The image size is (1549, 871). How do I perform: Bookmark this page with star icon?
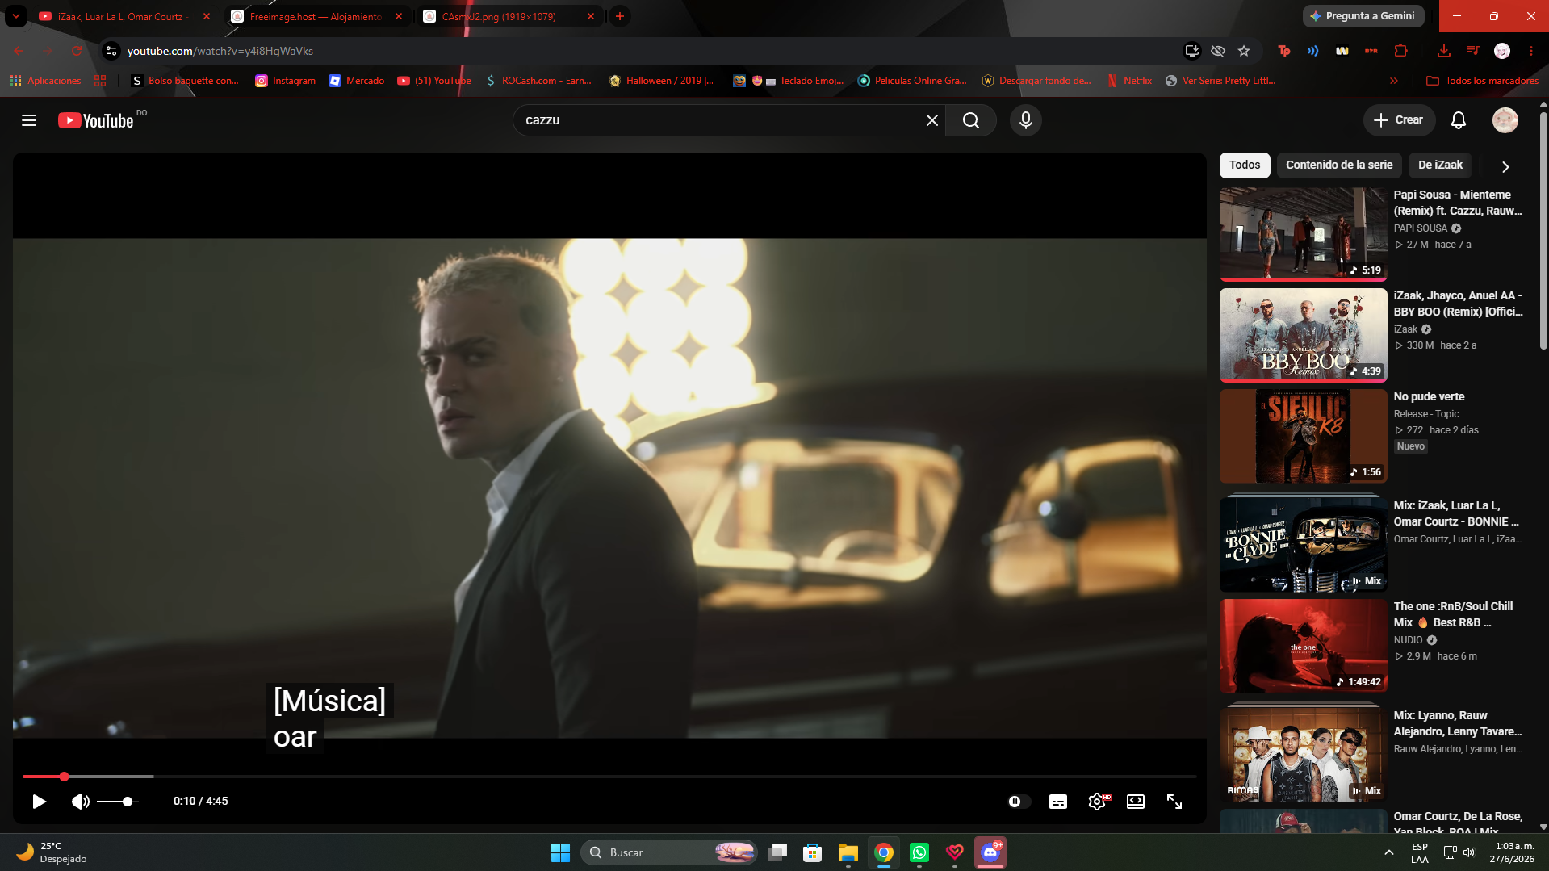[1244, 51]
